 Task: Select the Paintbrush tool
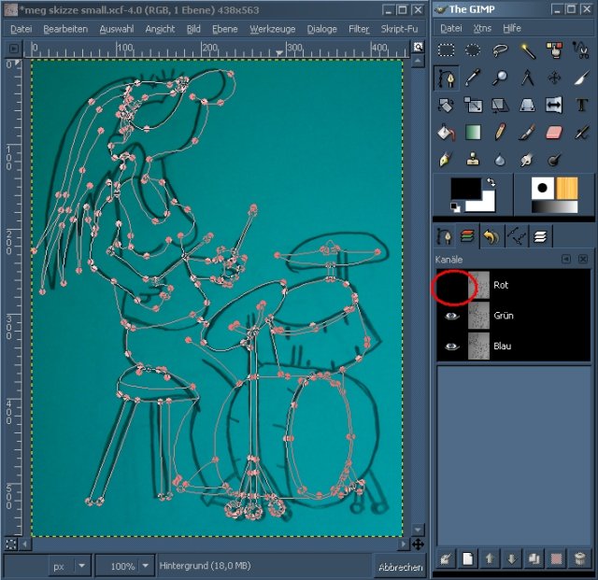pos(527,133)
